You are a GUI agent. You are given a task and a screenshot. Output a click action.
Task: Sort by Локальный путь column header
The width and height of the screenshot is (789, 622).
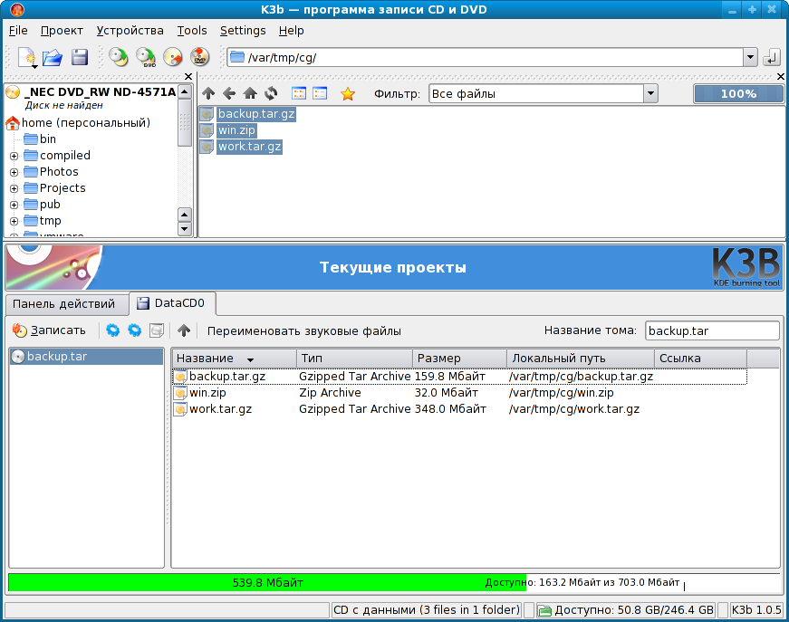point(580,359)
